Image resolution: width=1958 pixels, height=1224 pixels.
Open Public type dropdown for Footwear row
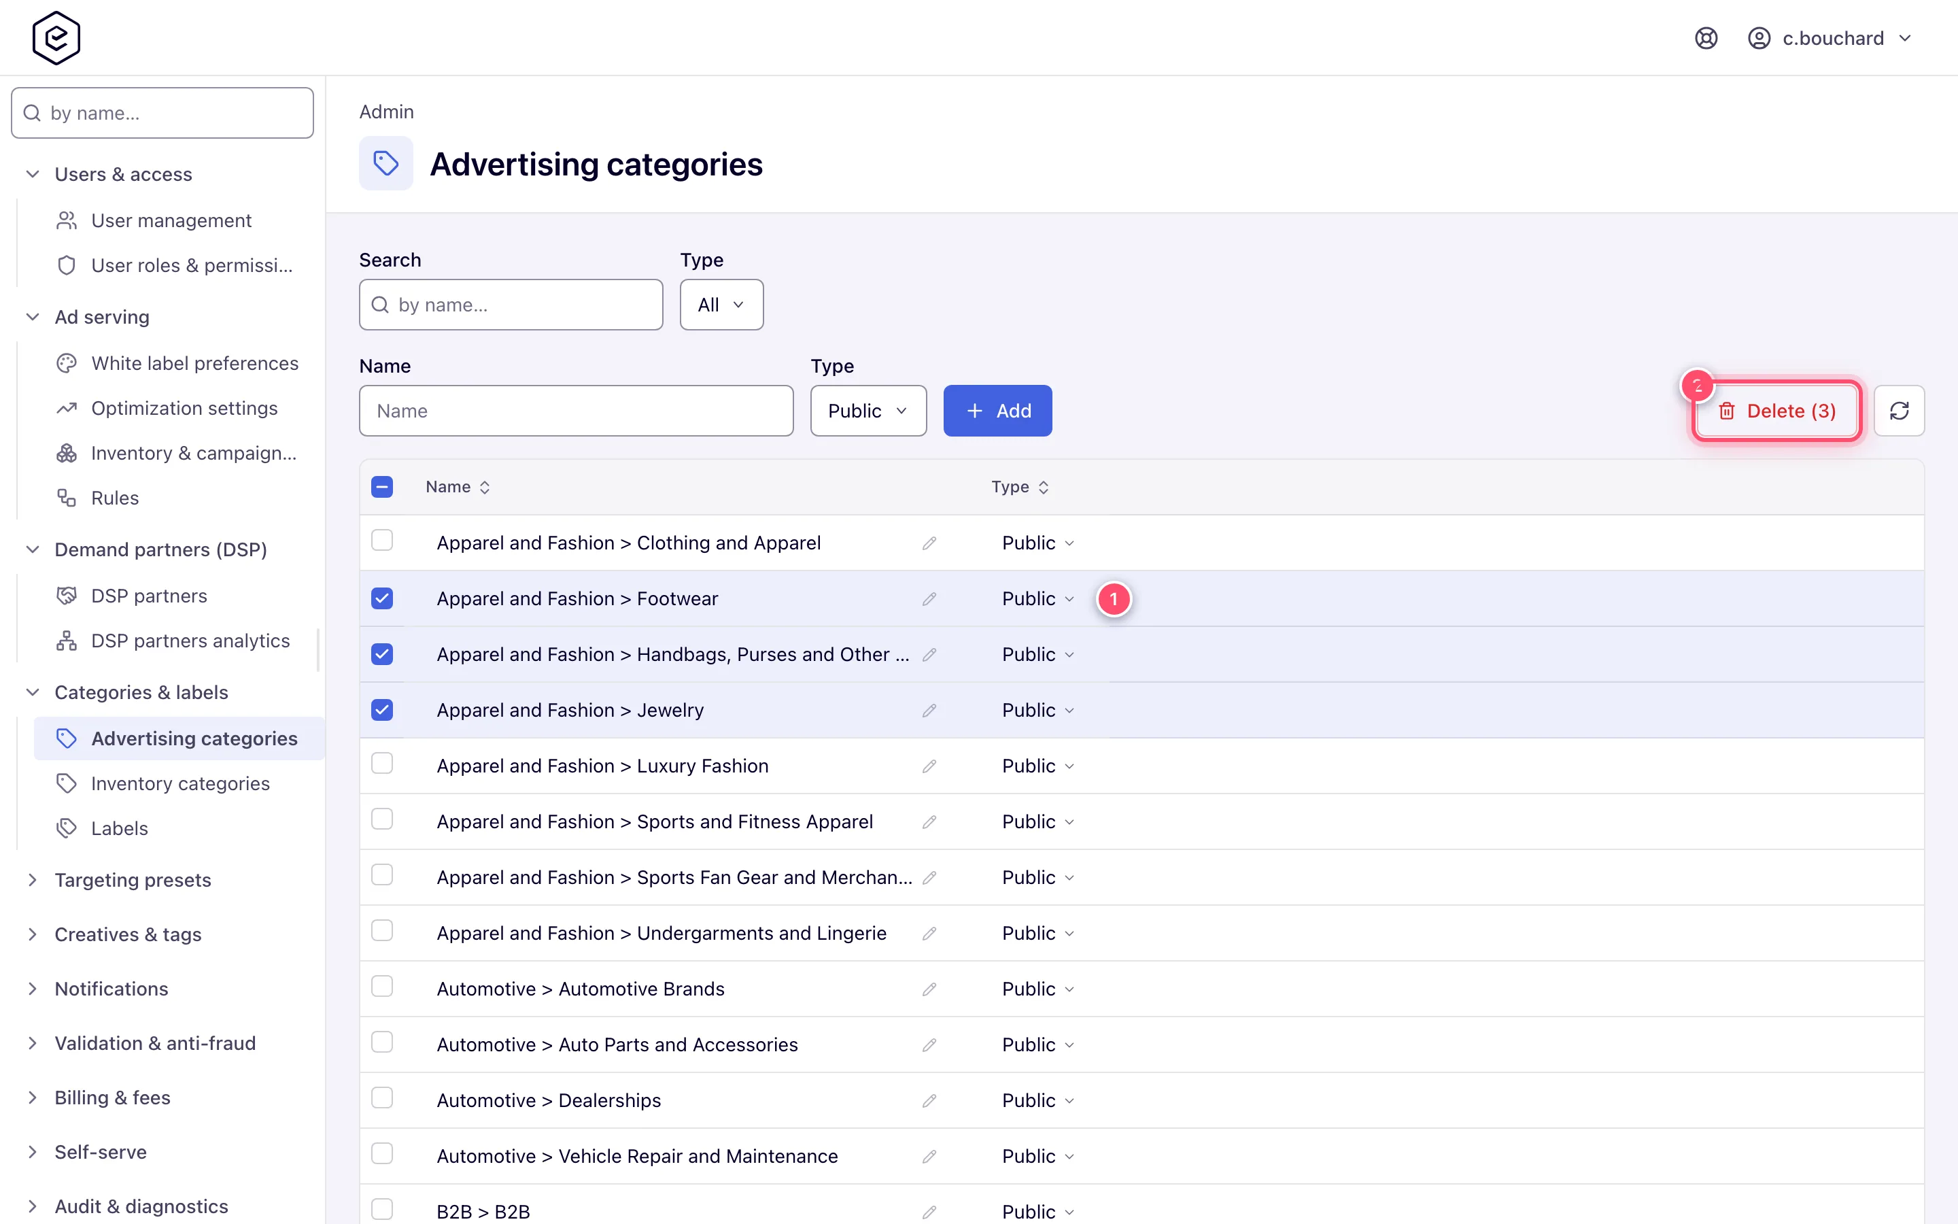pyautogui.click(x=1038, y=599)
